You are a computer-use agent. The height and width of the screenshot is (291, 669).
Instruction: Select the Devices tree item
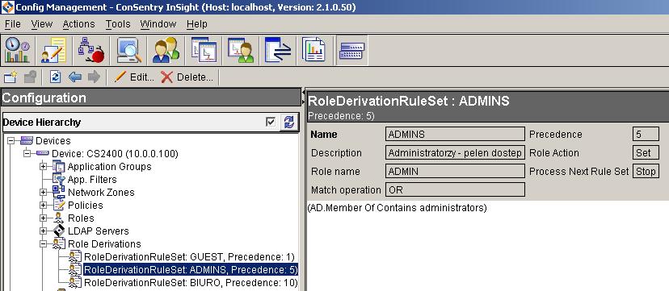[53, 141]
